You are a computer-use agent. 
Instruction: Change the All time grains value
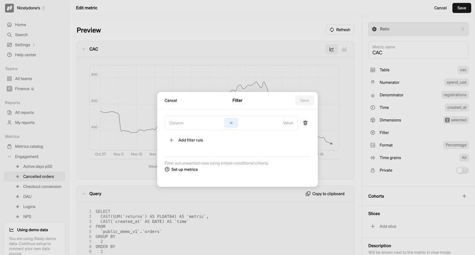(464, 158)
